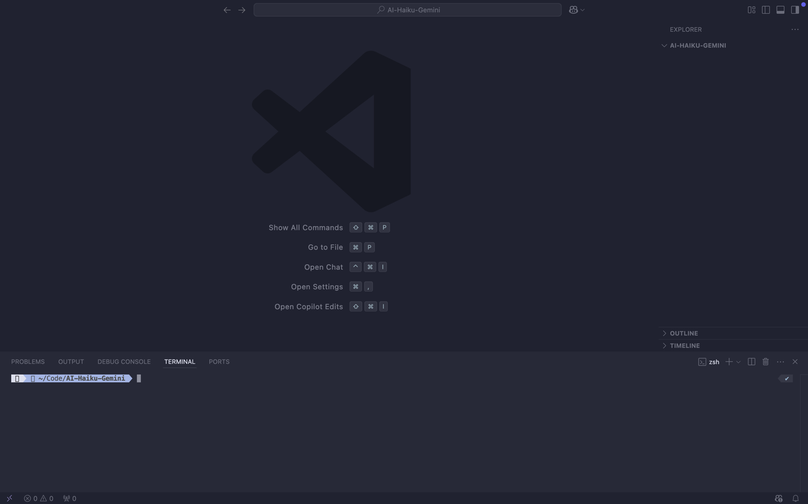Open the Copilot icon in title bar
This screenshot has height=504, width=808.
[573, 10]
